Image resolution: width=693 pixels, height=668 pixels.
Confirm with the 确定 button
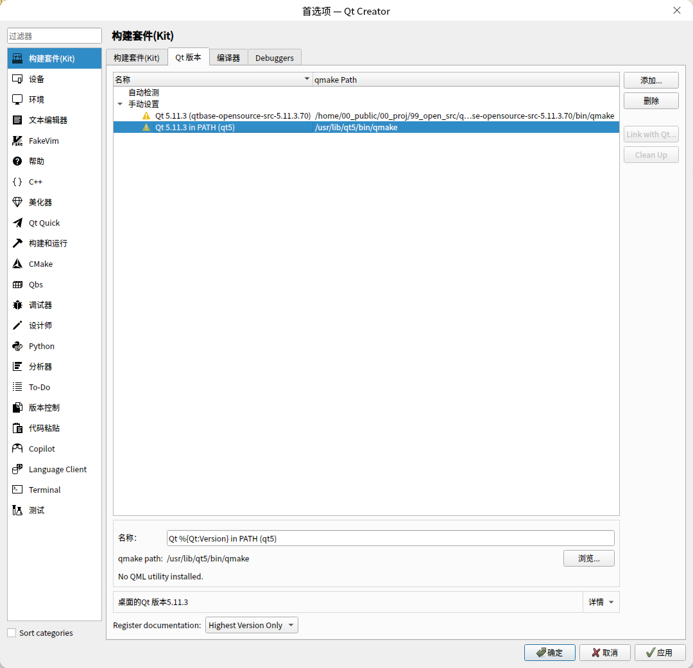550,653
